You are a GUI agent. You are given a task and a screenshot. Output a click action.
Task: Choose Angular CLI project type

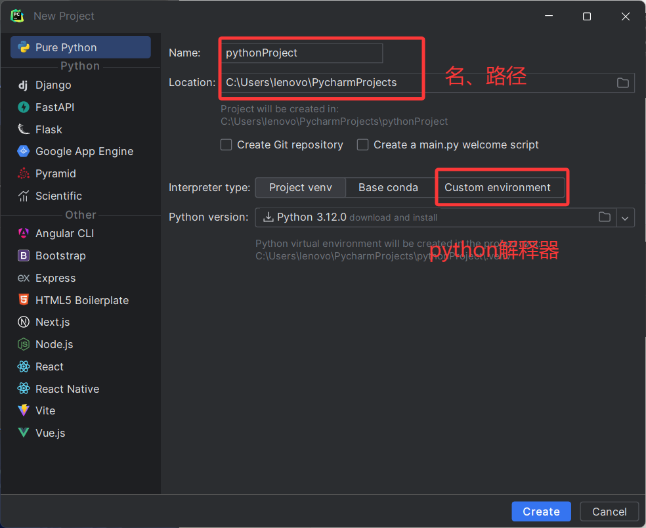point(80,233)
